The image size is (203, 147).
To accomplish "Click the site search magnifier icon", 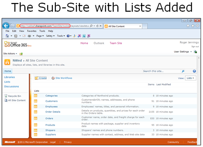I will click(183, 71).
